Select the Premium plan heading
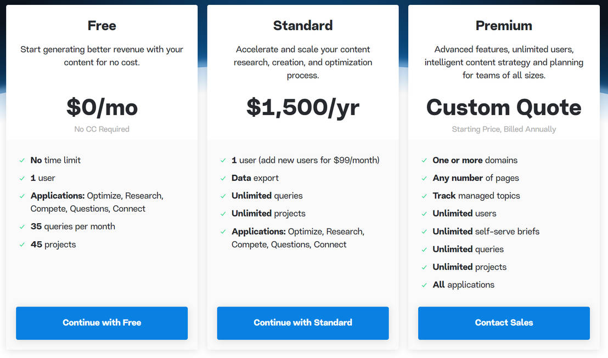The image size is (608, 358). click(x=504, y=25)
